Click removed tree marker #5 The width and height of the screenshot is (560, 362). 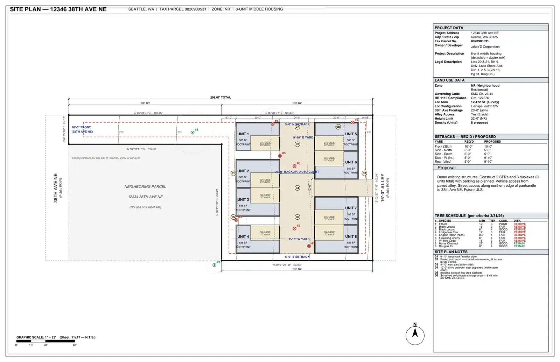tap(280, 156)
